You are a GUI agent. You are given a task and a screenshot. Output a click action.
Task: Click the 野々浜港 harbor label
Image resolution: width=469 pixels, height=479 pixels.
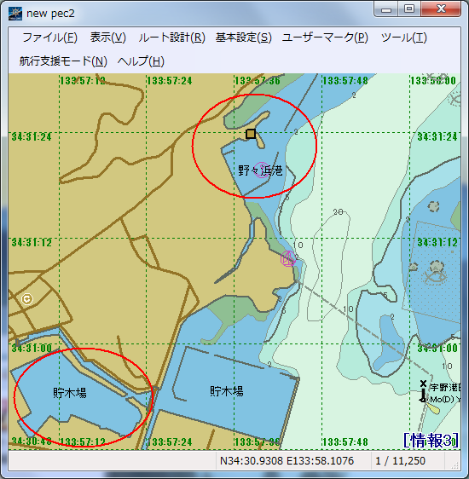click(x=260, y=170)
